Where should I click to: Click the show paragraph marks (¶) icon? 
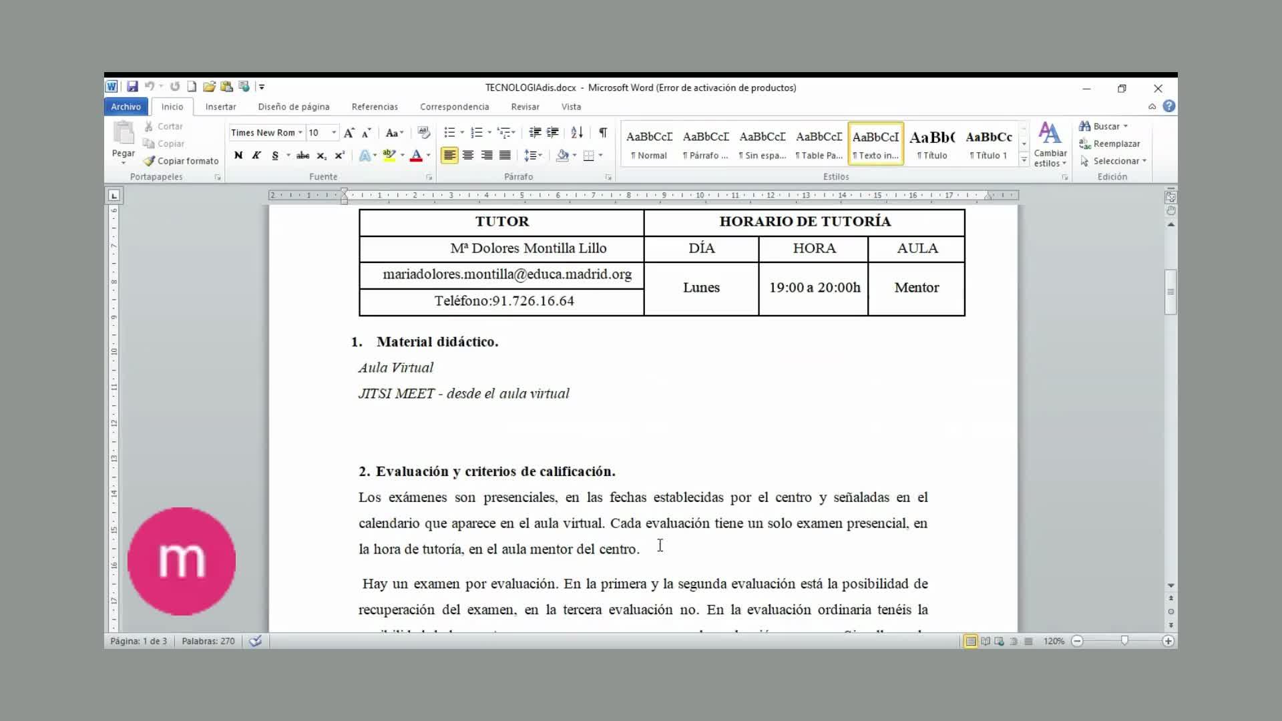click(603, 132)
